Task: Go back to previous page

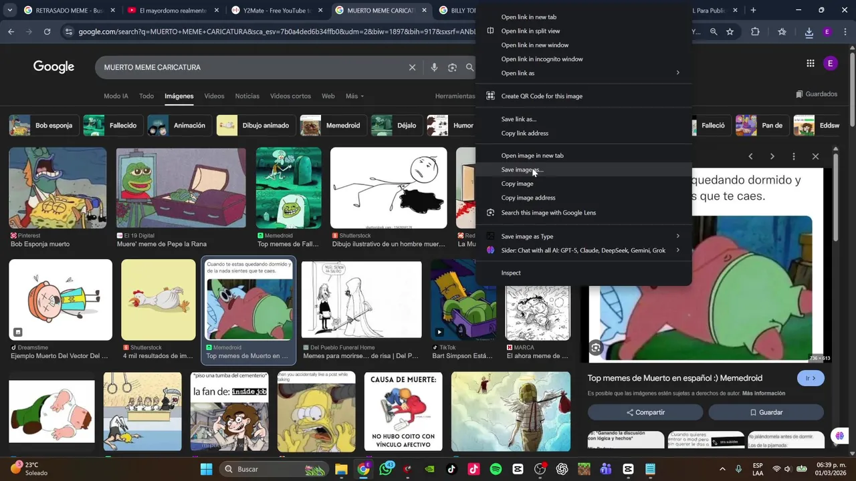Action: pyautogui.click(x=11, y=31)
